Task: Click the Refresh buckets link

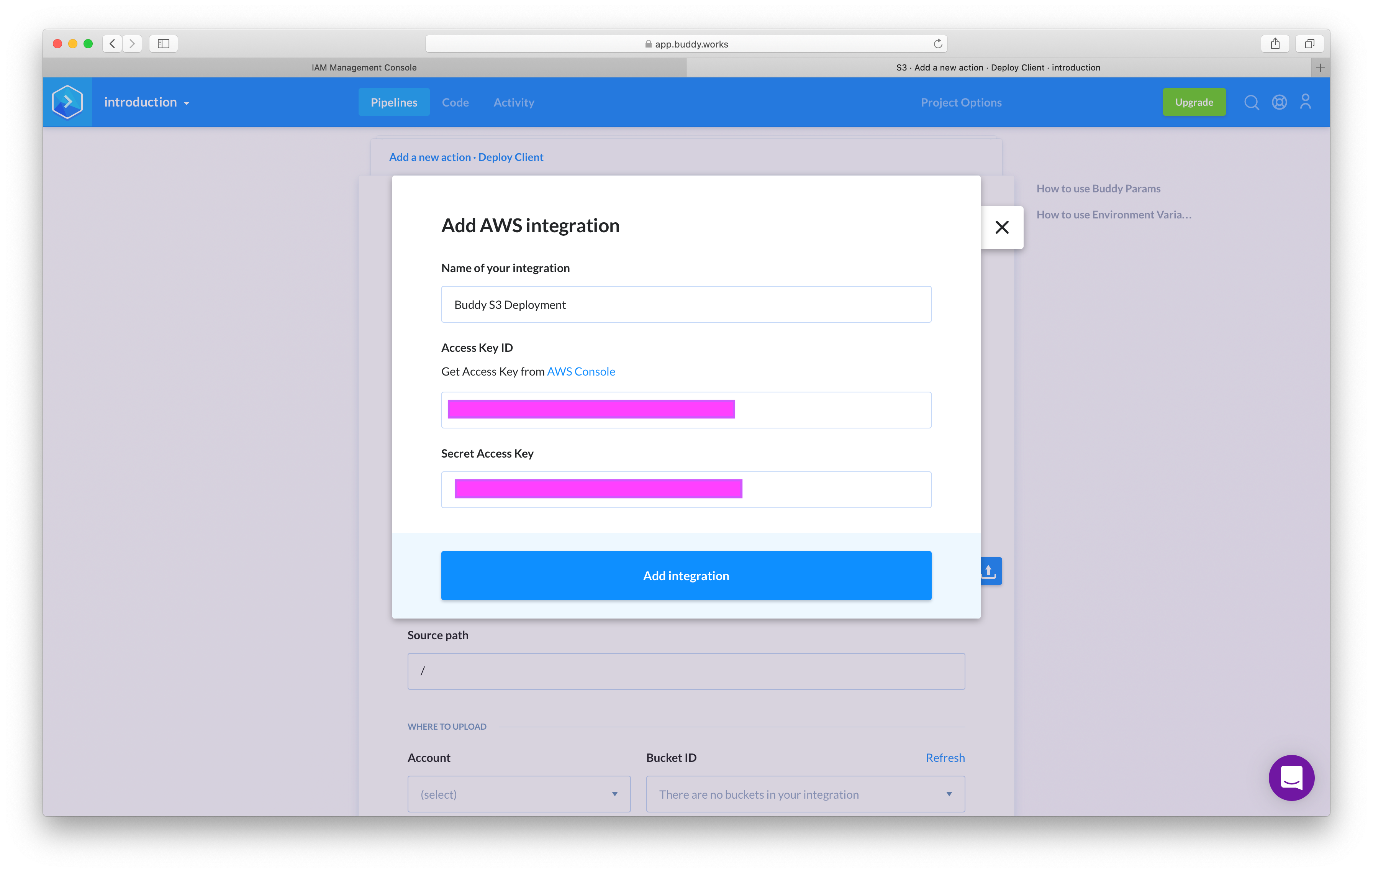Action: click(x=945, y=758)
